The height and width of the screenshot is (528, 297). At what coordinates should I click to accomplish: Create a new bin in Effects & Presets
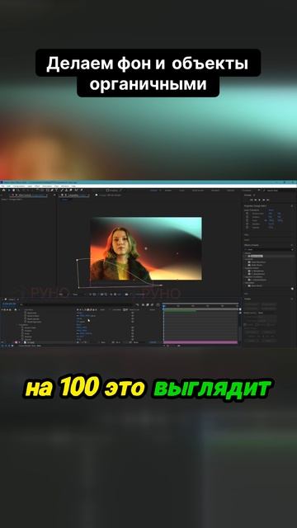click(292, 289)
